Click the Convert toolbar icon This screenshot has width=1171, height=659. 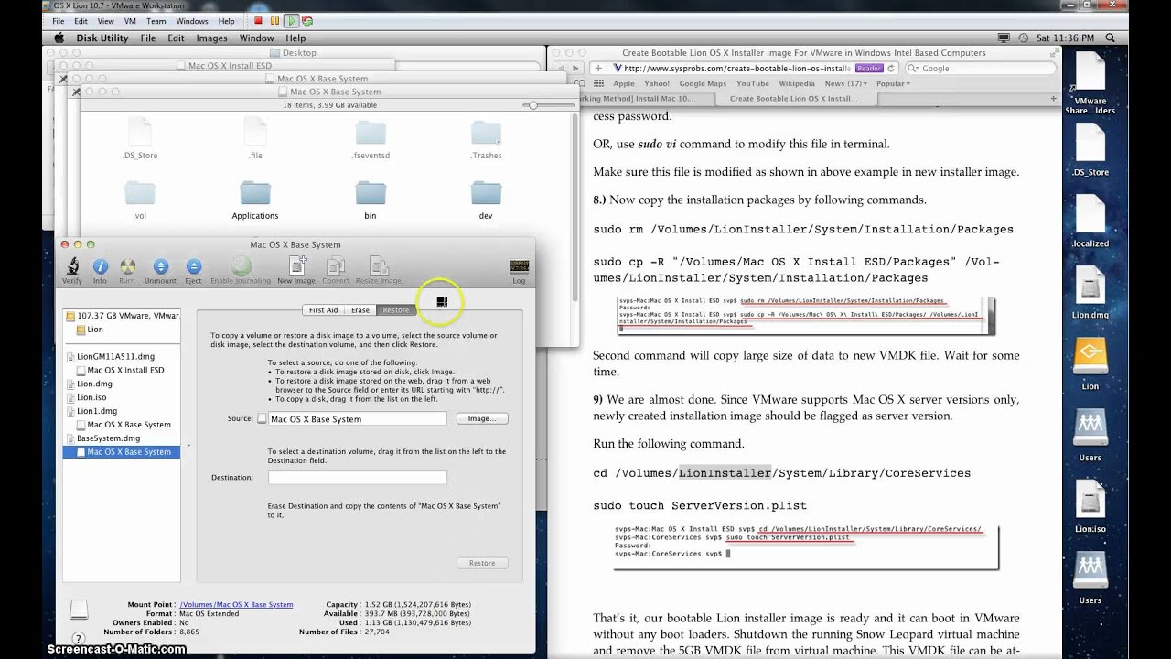[x=336, y=265]
